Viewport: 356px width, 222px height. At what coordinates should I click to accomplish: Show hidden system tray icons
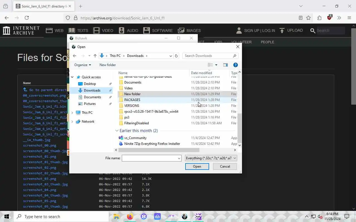307,216
